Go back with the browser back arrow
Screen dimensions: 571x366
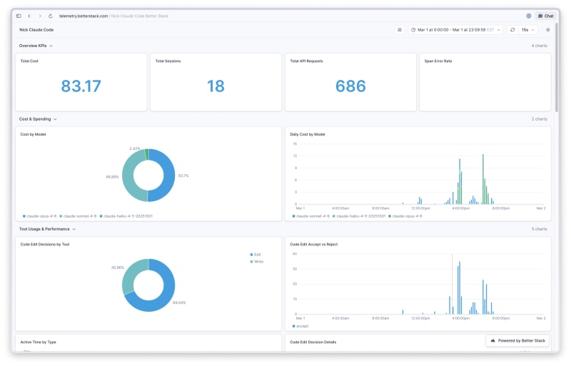coord(29,15)
